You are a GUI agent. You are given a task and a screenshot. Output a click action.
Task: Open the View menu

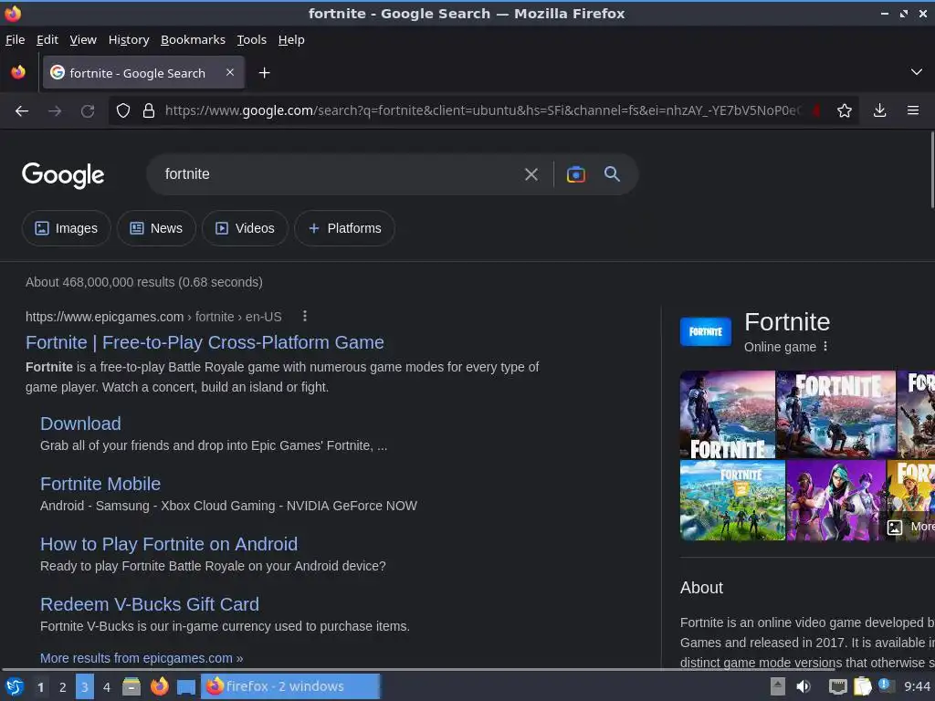pos(83,39)
